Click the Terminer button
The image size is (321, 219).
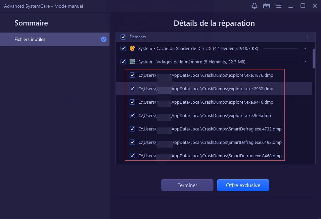(187, 185)
